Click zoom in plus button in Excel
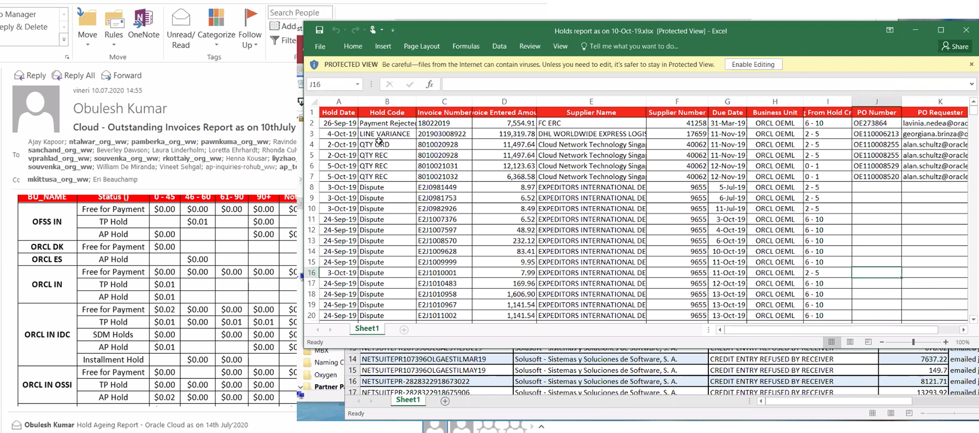979x433 pixels. click(x=945, y=342)
